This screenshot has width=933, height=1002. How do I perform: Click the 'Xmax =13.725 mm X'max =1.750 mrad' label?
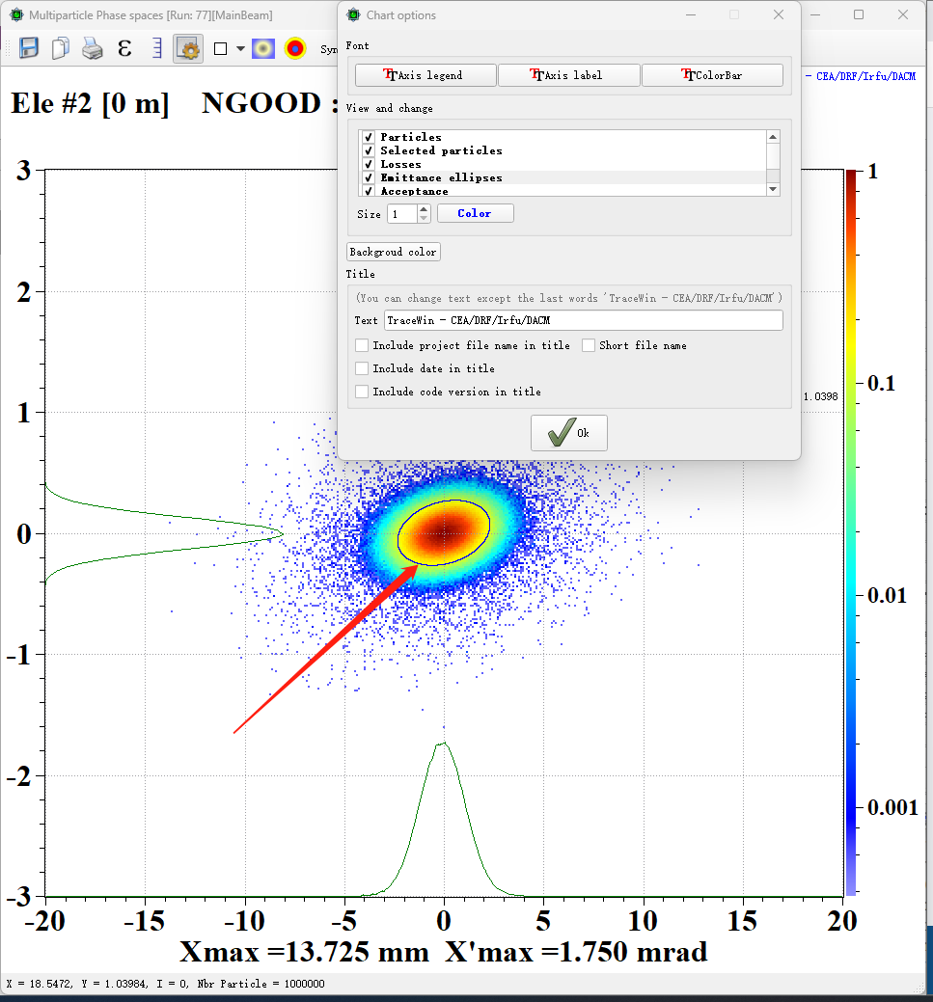click(x=444, y=952)
